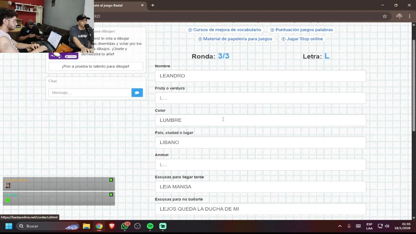Click the 'Nombre' field label

coord(162,66)
